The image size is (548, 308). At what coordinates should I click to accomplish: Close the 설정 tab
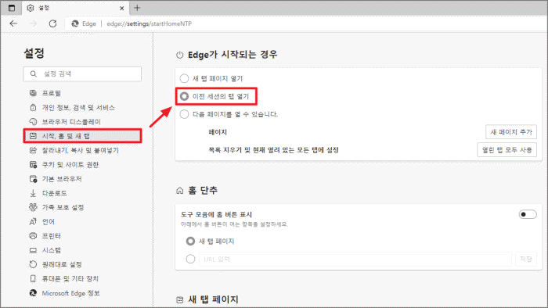pyautogui.click(x=121, y=8)
